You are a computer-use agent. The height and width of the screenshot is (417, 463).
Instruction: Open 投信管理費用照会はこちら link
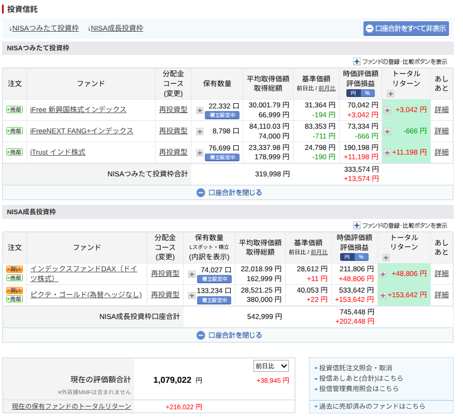[359, 388]
